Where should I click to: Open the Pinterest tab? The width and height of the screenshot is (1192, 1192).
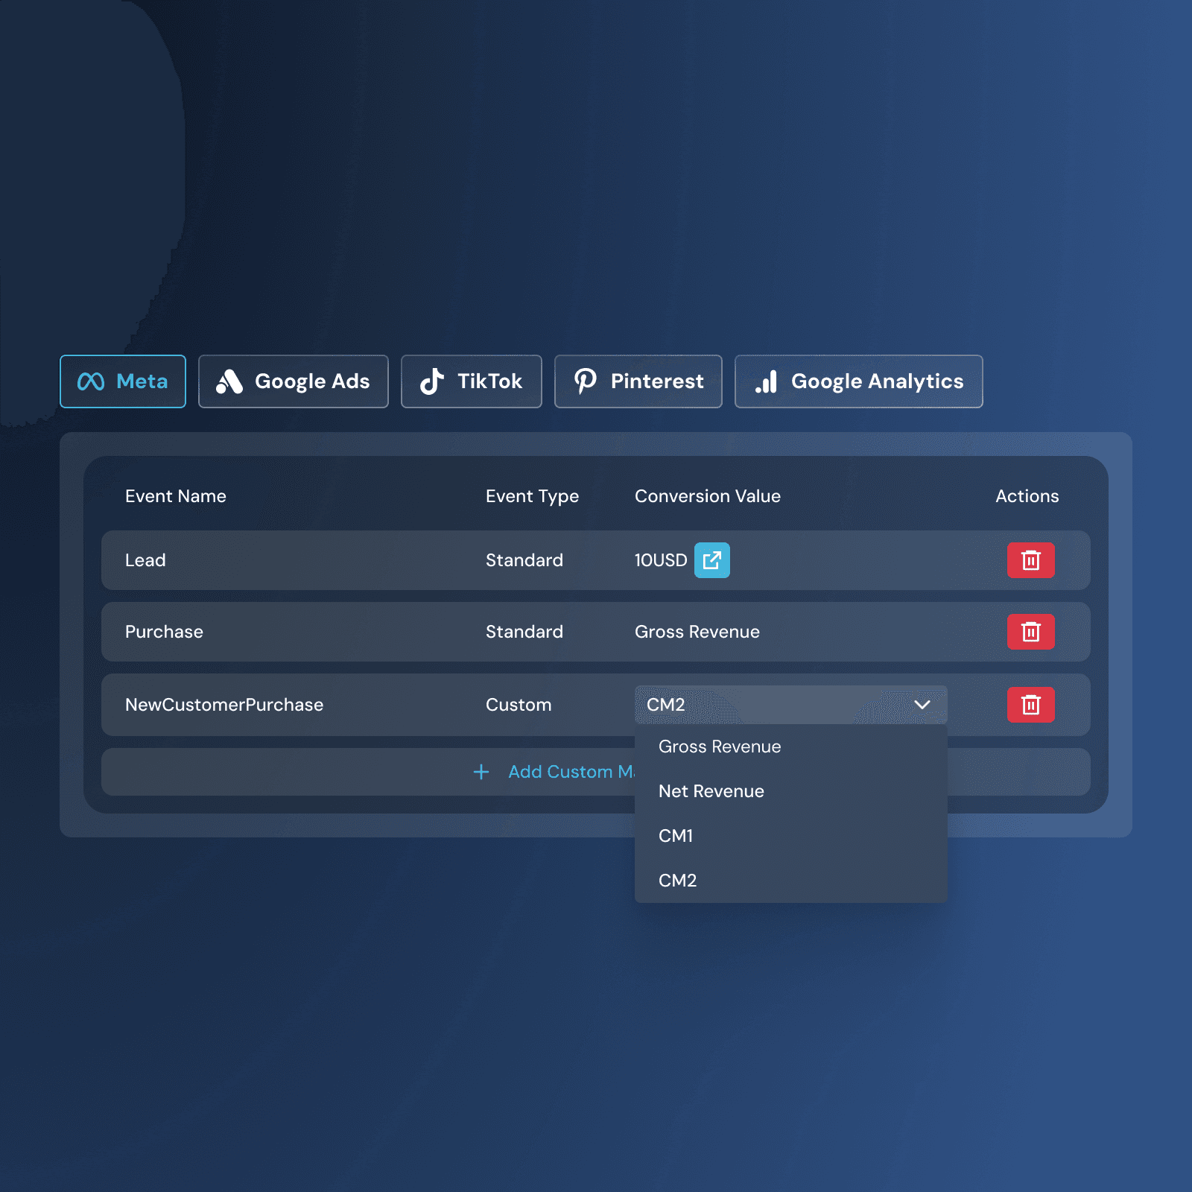coord(638,381)
